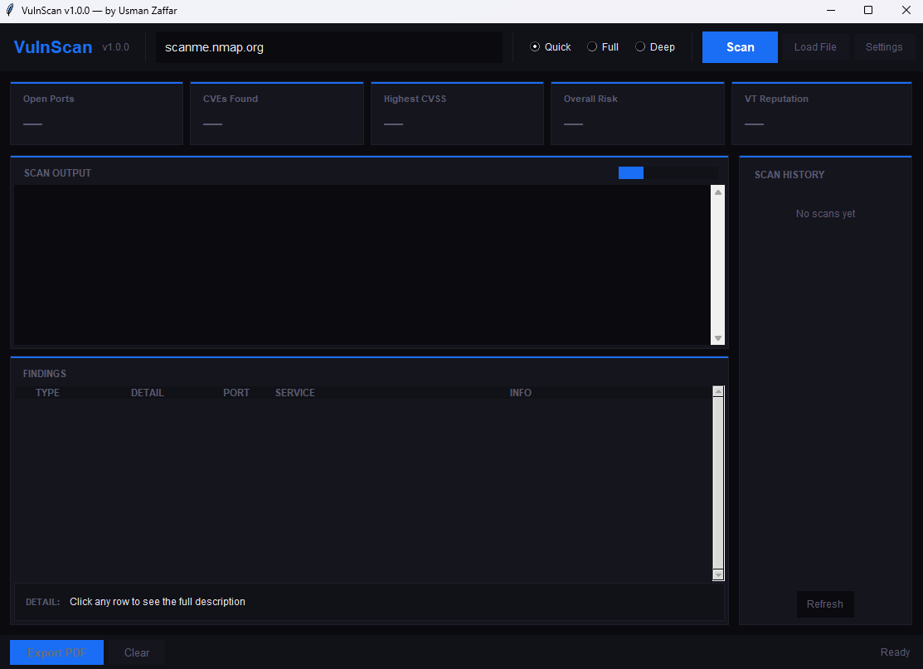Click the findings table scrollbar thumb
Screen dimensions: 923x669
coord(718,483)
